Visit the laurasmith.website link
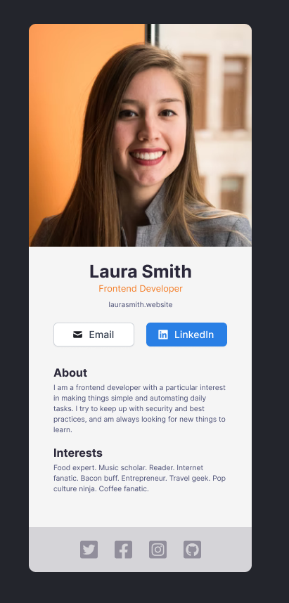Image resolution: width=289 pixels, height=603 pixels. click(x=141, y=304)
